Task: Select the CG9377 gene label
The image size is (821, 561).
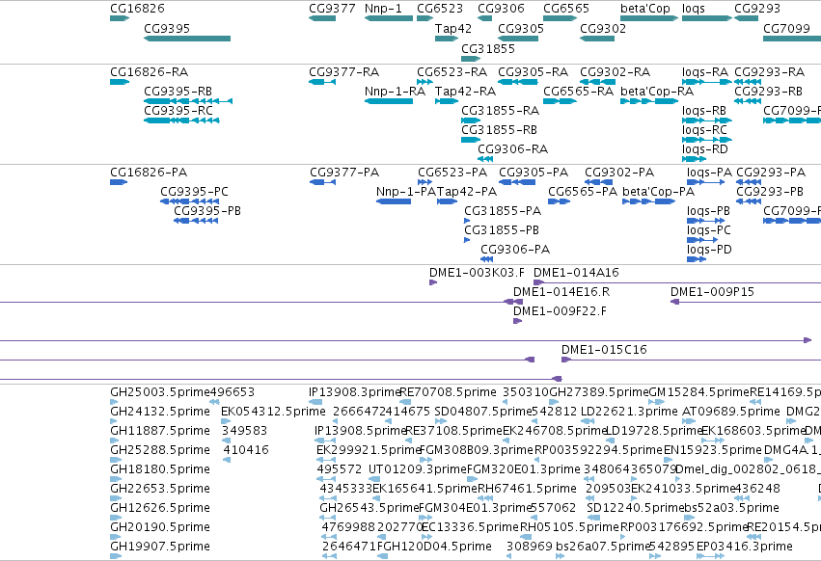Action: click(332, 9)
